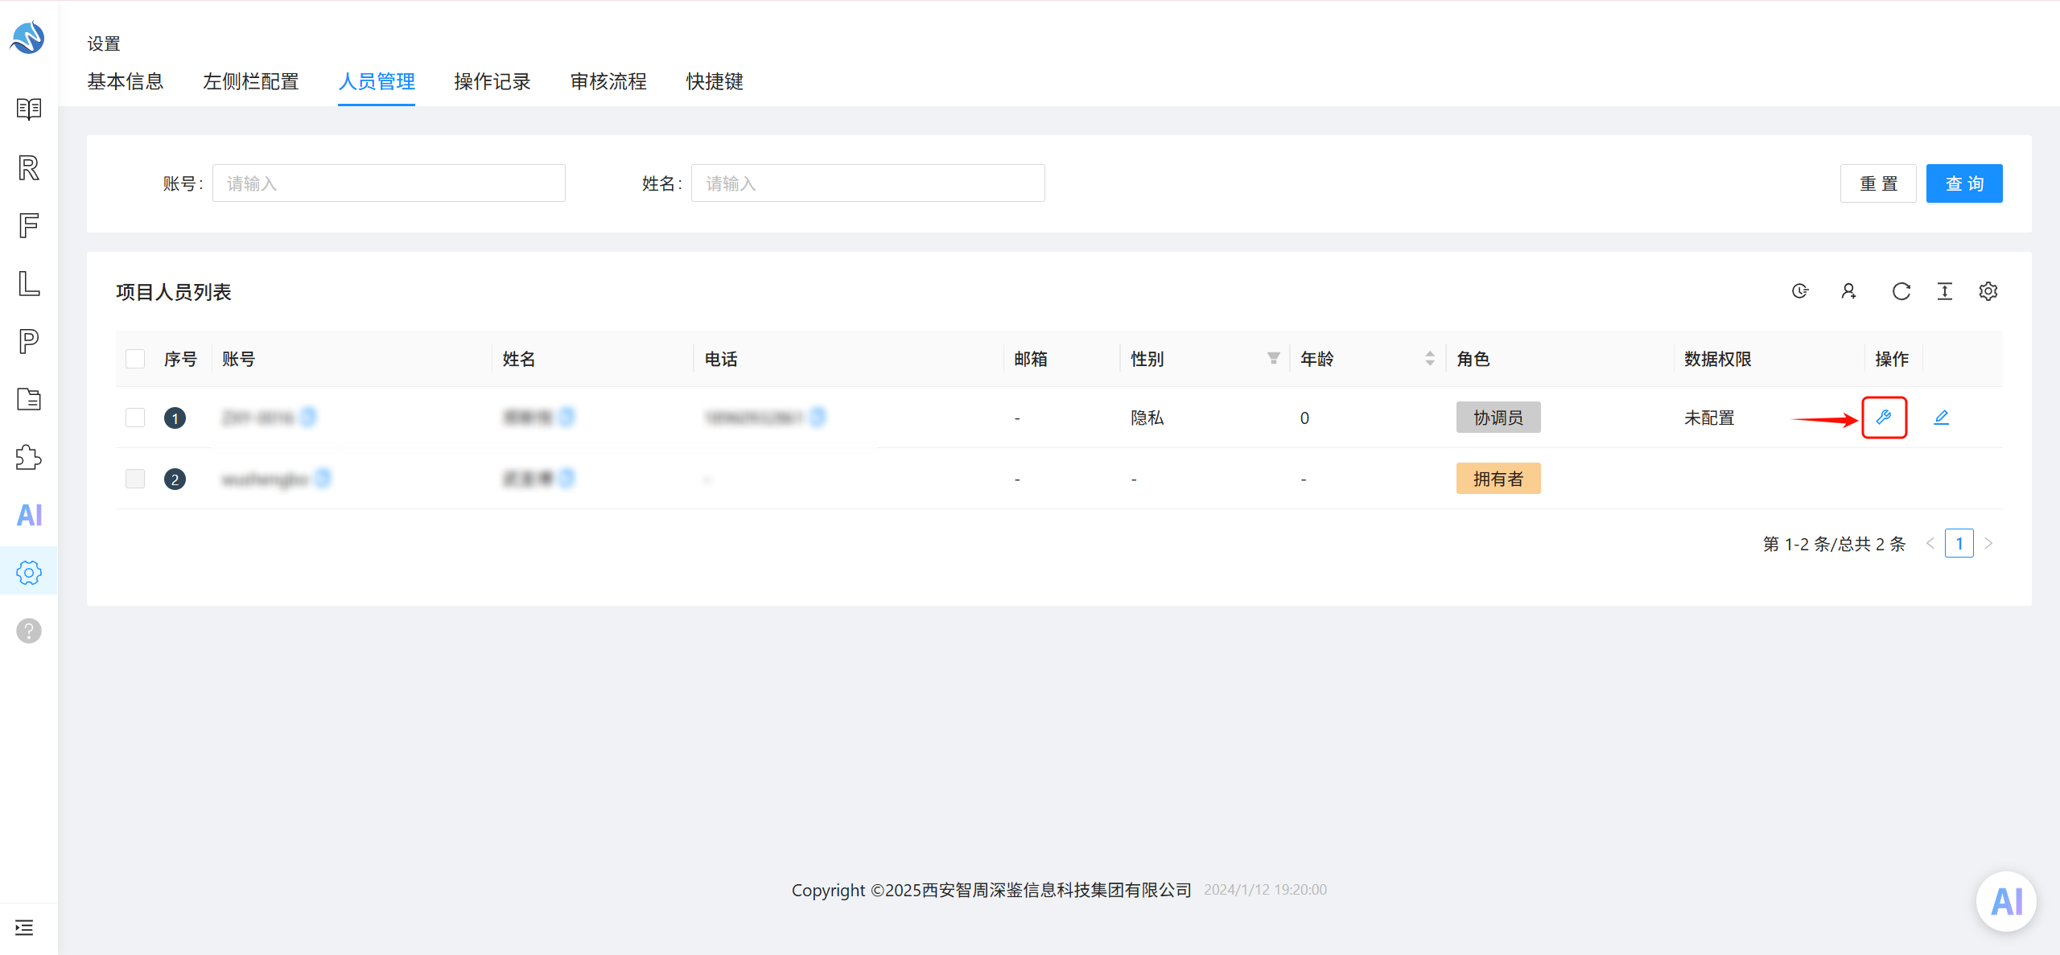Click the 拥有者 role tag
Screen dimensions: 2060x955
tap(1498, 479)
